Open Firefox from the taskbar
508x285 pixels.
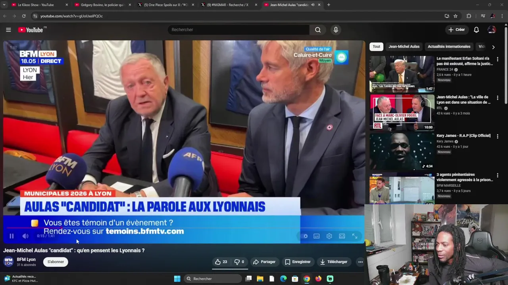coord(318,279)
